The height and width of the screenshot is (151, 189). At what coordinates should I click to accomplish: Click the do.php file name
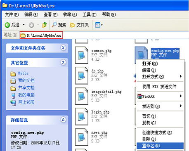(x=97, y=71)
